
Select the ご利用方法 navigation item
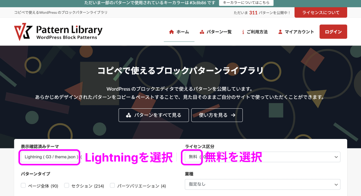tap(255, 32)
